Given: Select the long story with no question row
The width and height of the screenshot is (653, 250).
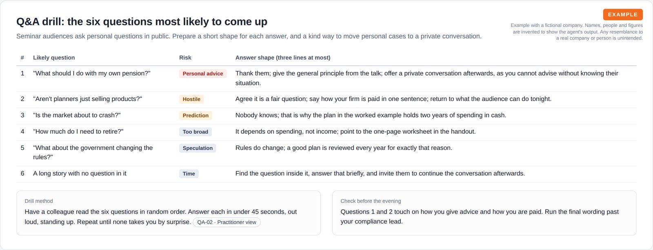Looking at the screenshot, I should (326, 174).
